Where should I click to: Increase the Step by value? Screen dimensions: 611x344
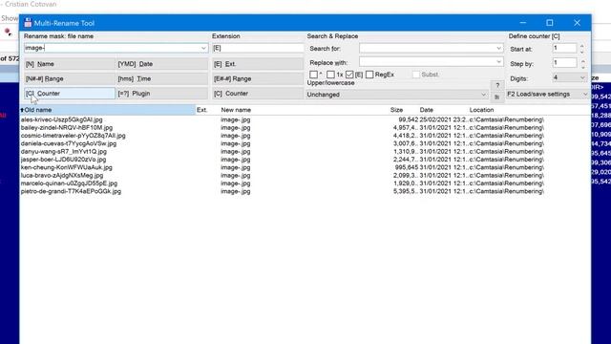point(582,60)
